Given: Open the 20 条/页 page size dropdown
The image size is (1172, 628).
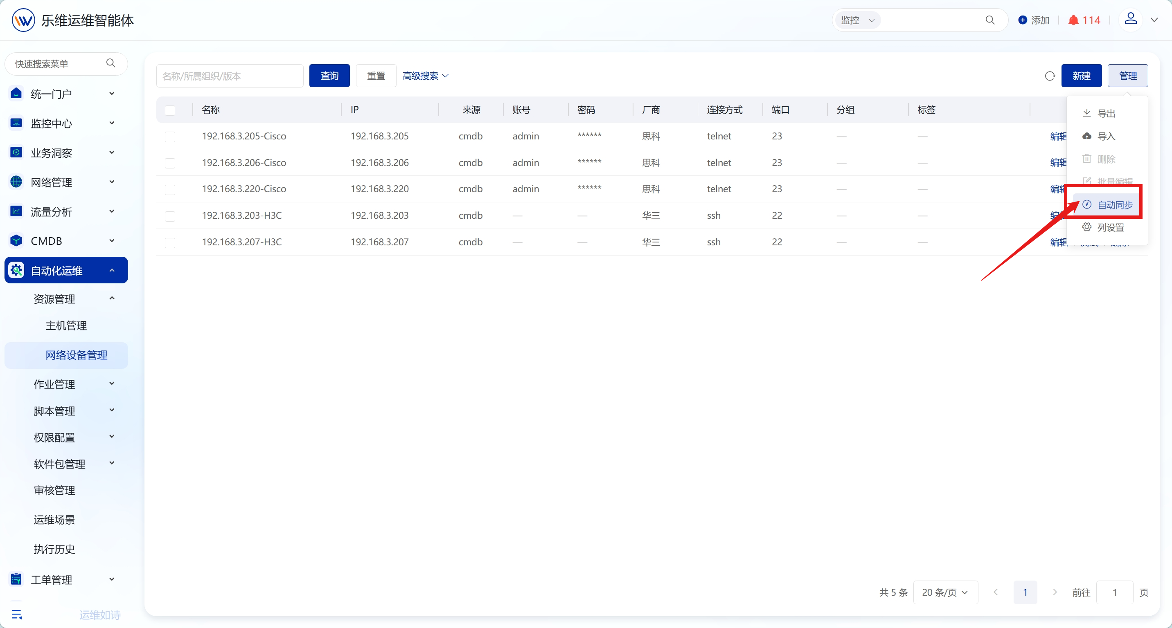Looking at the screenshot, I should (x=945, y=592).
